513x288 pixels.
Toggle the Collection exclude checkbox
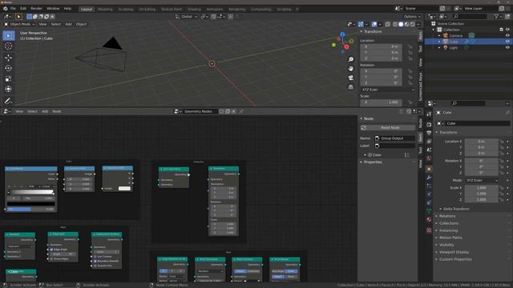coord(501,30)
